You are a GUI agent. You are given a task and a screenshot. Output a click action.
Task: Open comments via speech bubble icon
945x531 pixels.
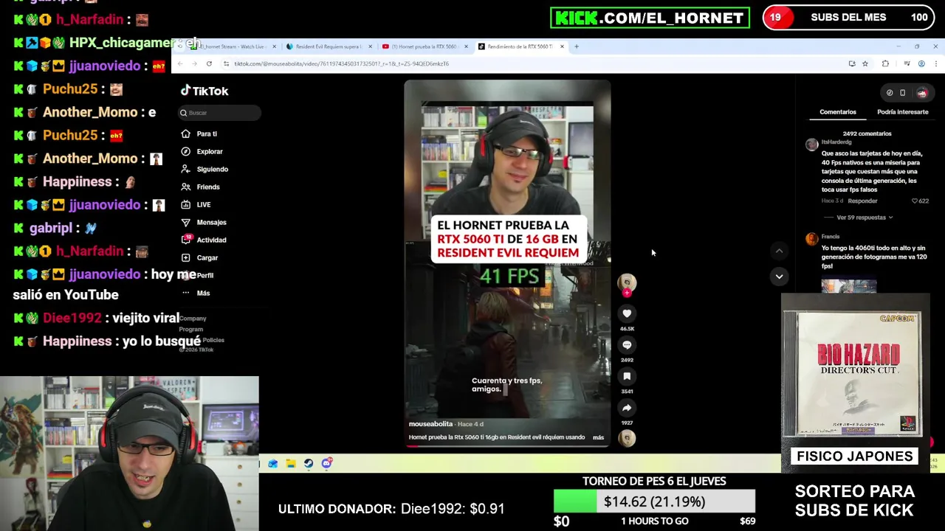coord(627,344)
